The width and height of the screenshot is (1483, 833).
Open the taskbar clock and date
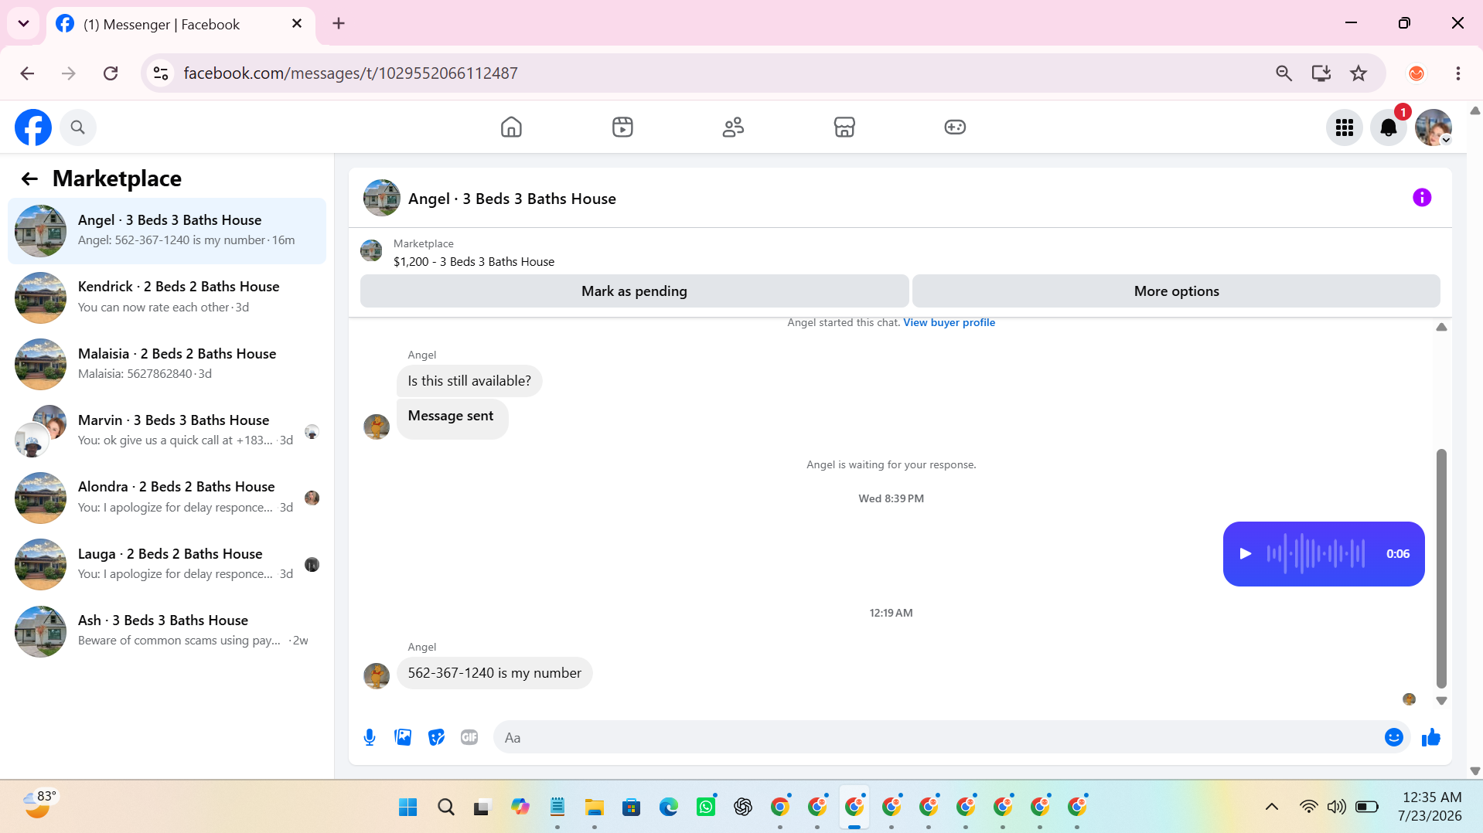click(1430, 807)
